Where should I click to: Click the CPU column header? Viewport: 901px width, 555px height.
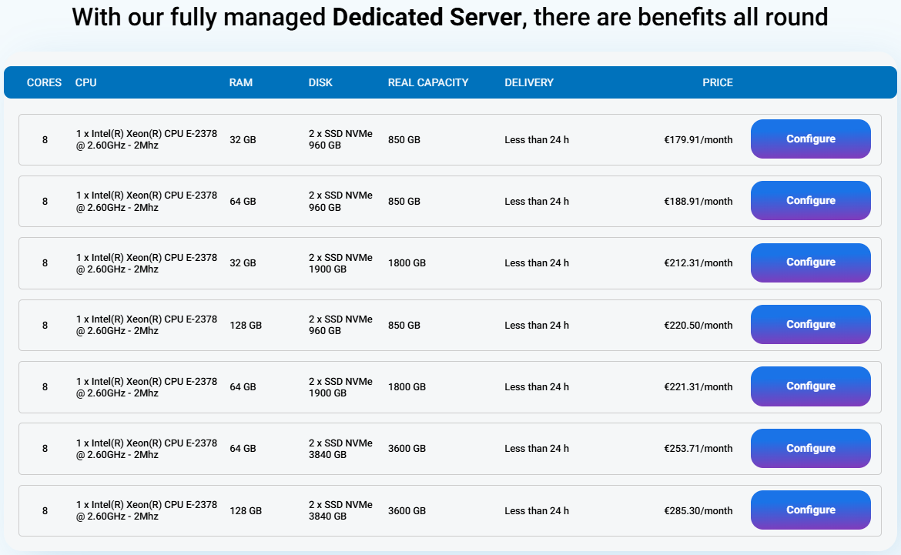coord(86,82)
